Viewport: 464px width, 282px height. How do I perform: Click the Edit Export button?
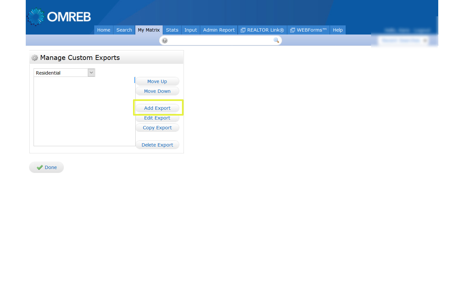tap(157, 118)
